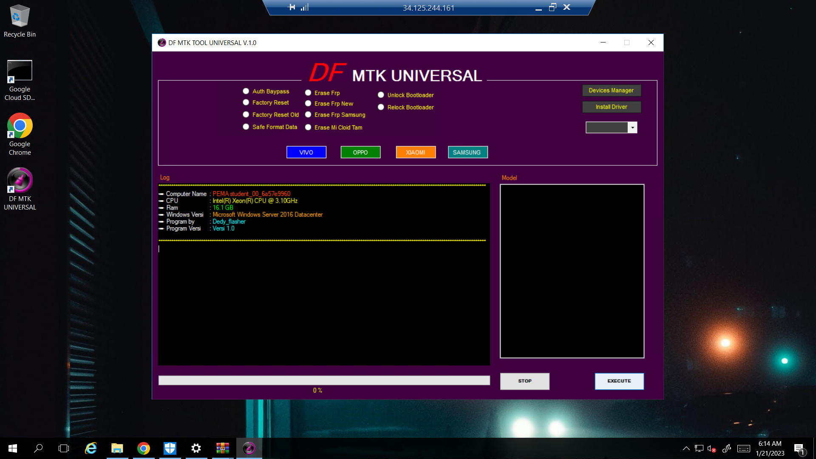
Task: Click the Install Driver button
Action: pos(611,107)
